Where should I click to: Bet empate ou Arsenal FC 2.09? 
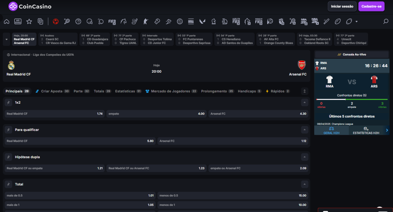click(x=258, y=168)
